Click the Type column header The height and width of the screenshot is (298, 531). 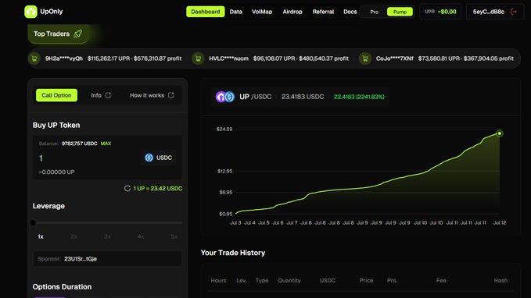point(262,280)
